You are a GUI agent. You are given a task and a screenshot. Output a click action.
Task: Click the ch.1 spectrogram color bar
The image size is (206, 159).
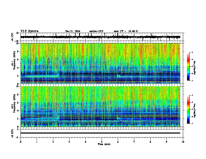coord(188,67)
